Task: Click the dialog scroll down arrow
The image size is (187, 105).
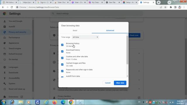Action: pyautogui.click(x=127, y=76)
